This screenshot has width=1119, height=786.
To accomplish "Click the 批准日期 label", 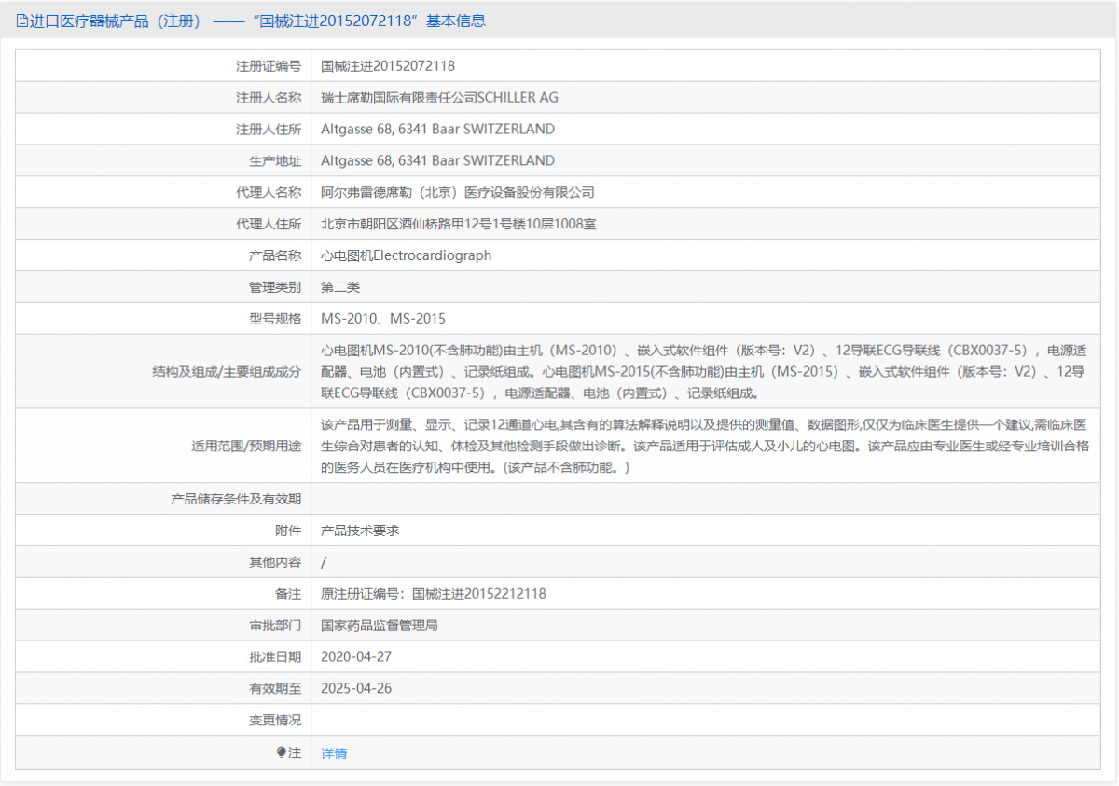I will point(275,656).
